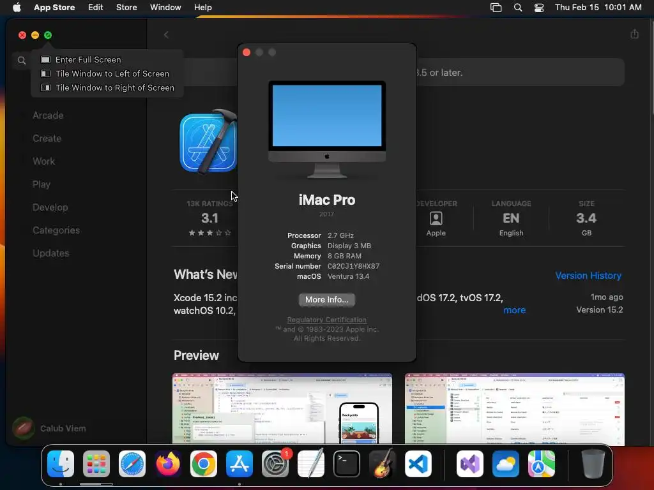The height and width of the screenshot is (490, 654).
Task: Click the share icon in App Store
Action: [x=634, y=34]
